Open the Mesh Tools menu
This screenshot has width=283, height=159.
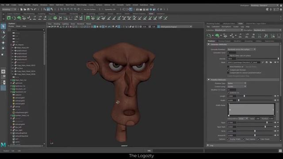point(70,5)
